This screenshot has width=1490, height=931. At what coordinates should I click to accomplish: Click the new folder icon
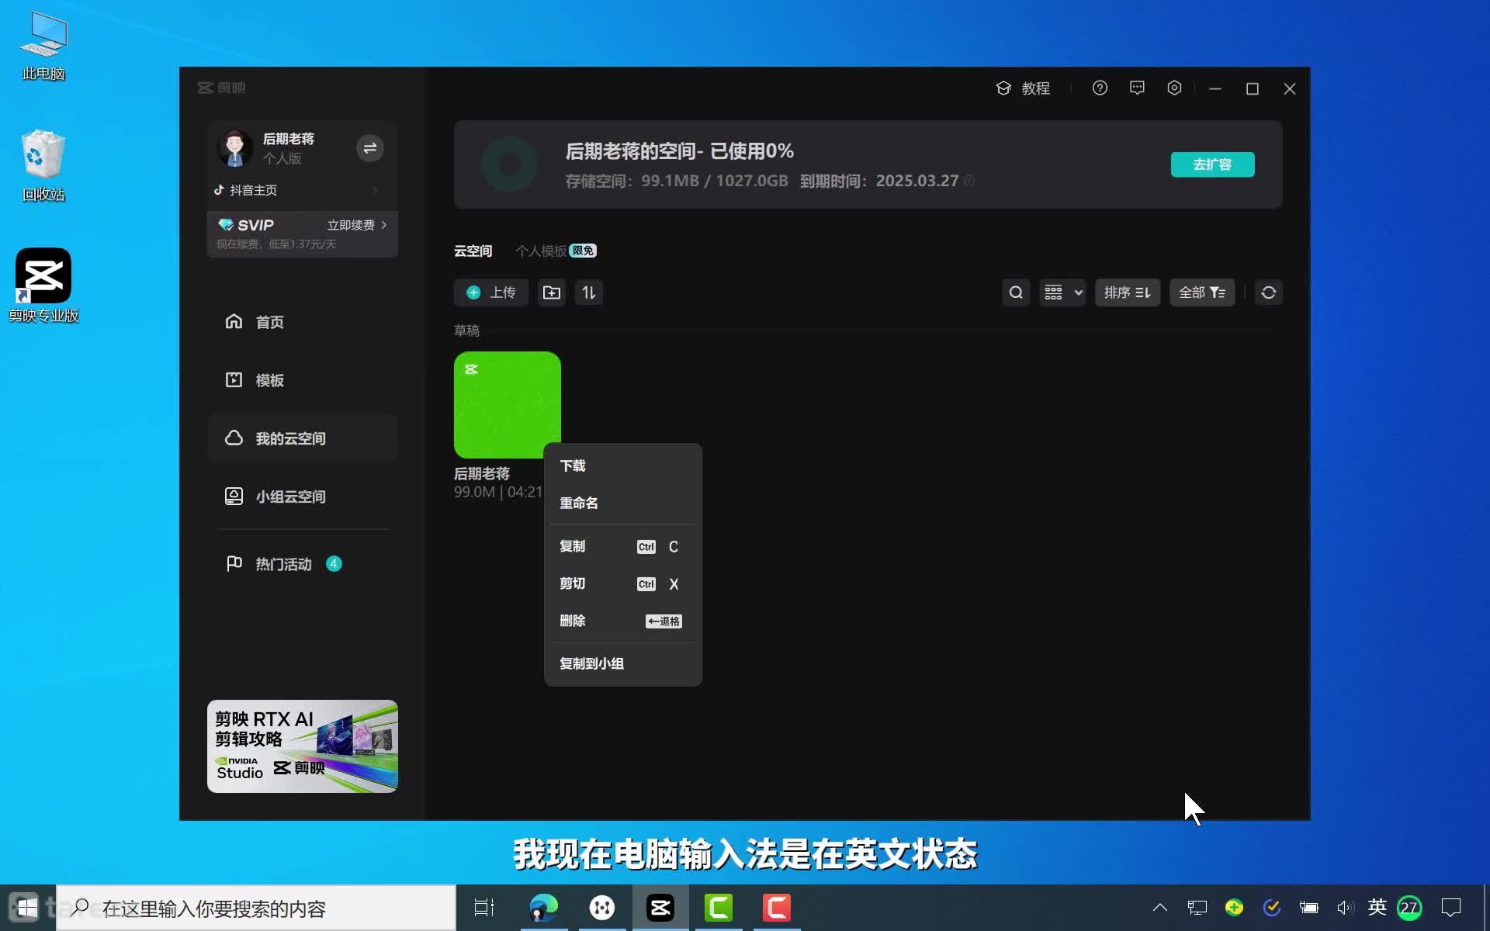click(552, 292)
